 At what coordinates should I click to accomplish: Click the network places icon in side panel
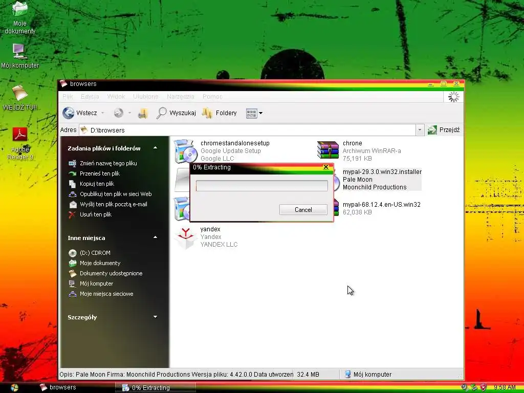point(73,294)
